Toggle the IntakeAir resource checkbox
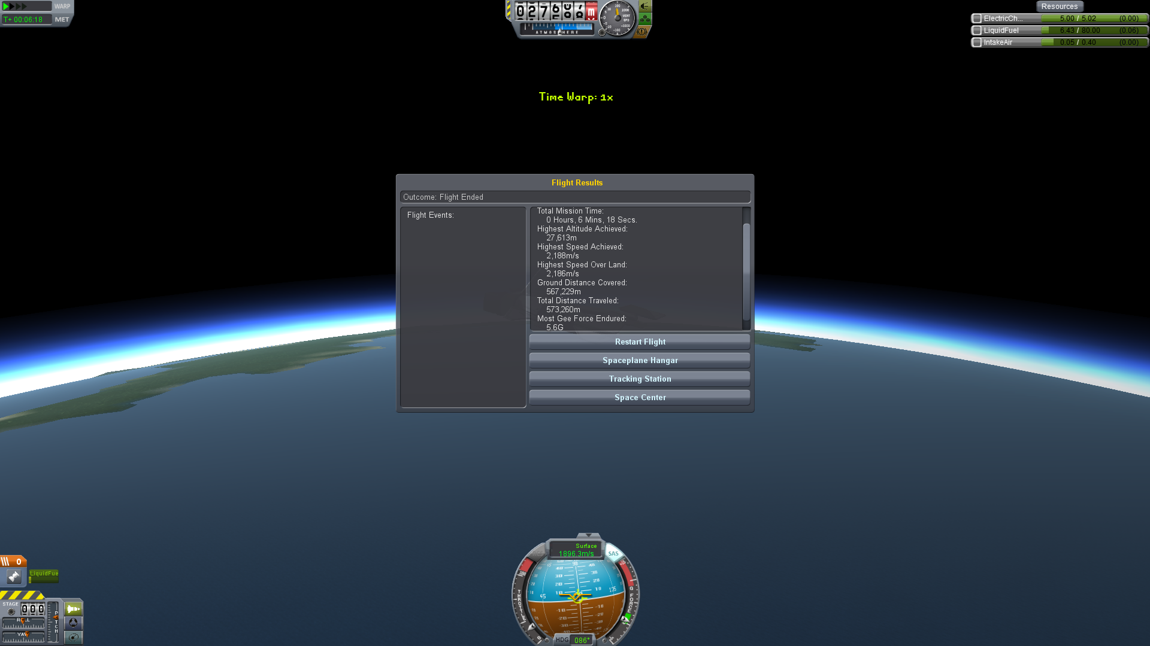 coord(977,42)
